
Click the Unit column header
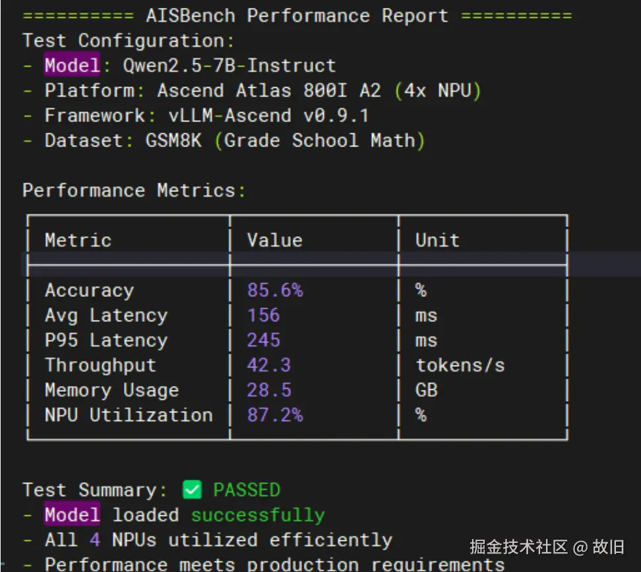point(437,240)
